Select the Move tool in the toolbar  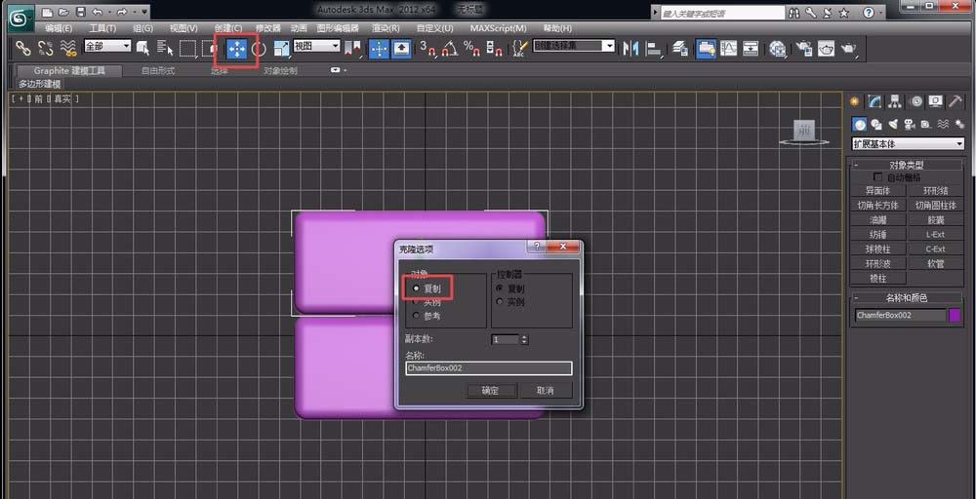tap(236, 49)
